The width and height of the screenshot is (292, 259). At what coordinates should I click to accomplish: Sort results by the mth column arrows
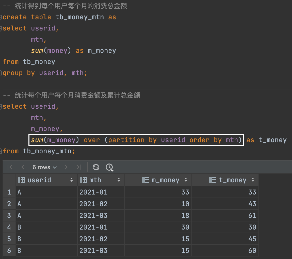pos(119,180)
